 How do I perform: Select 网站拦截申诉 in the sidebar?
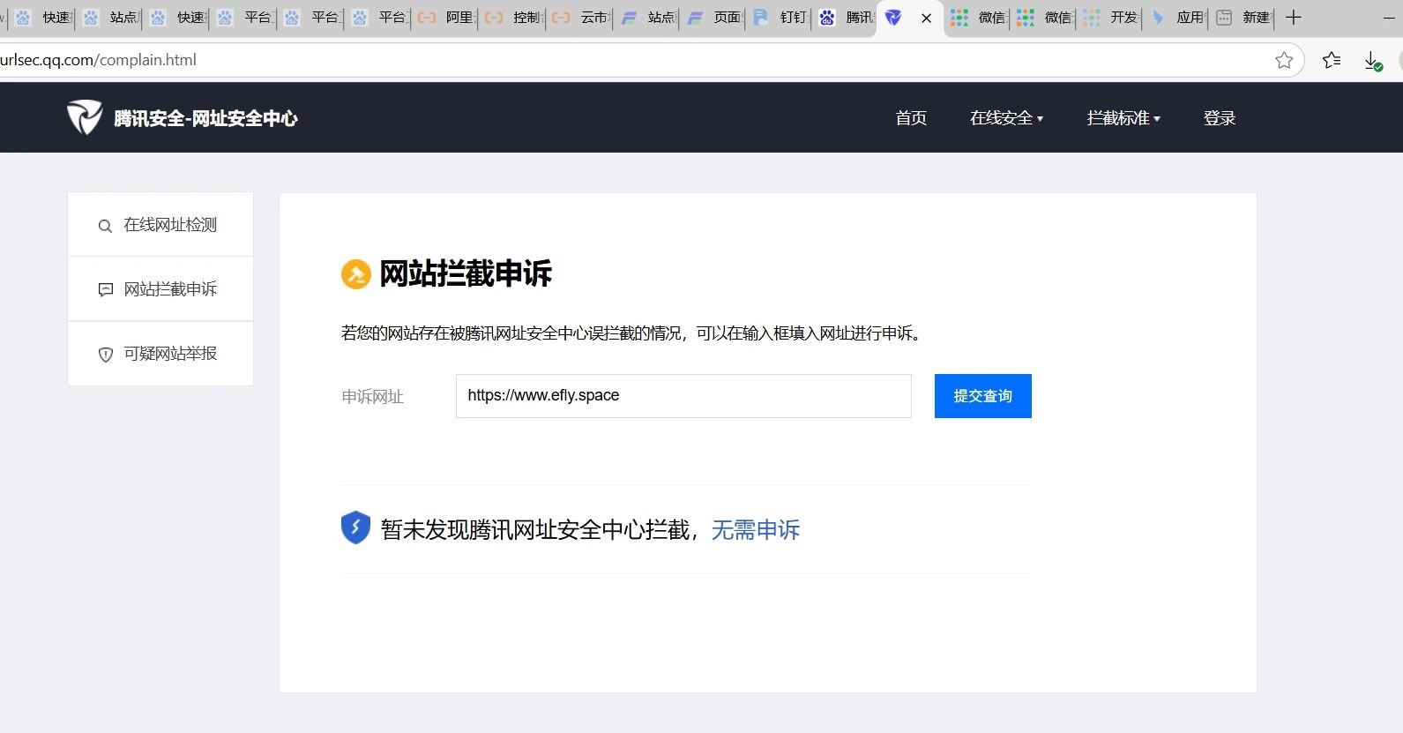160,289
